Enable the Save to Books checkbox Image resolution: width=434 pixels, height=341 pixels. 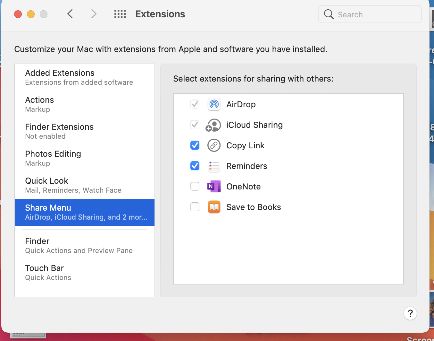(x=195, y=207)
